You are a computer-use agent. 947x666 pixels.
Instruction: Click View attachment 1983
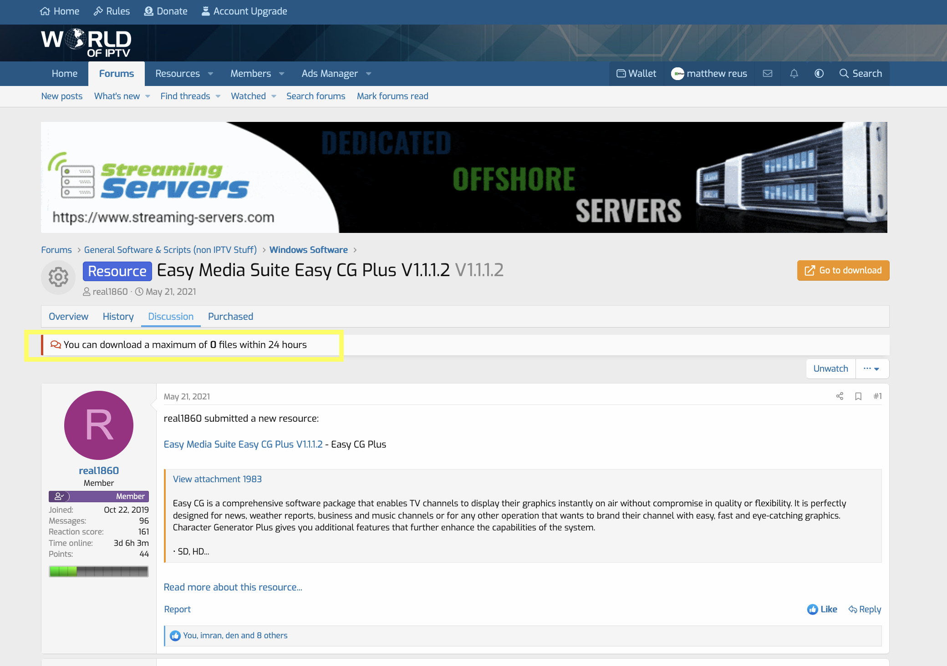pyautogui.click(x=217, y=479)
